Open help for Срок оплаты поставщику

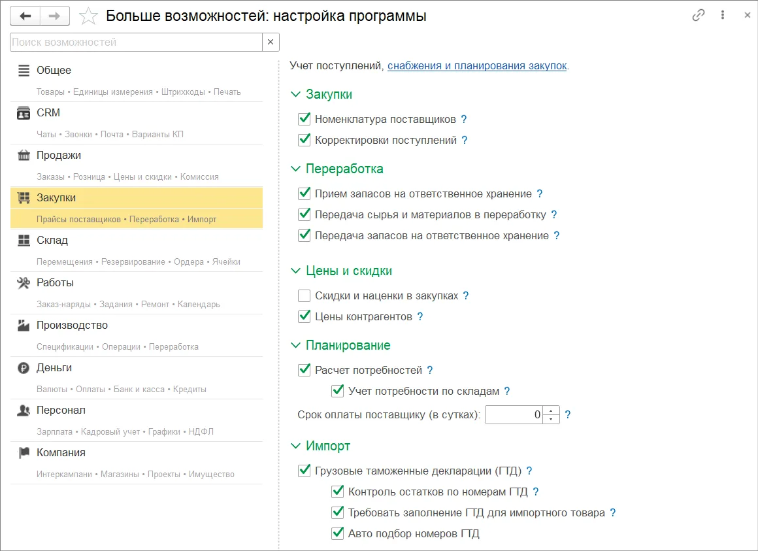[x=568, y=414]
